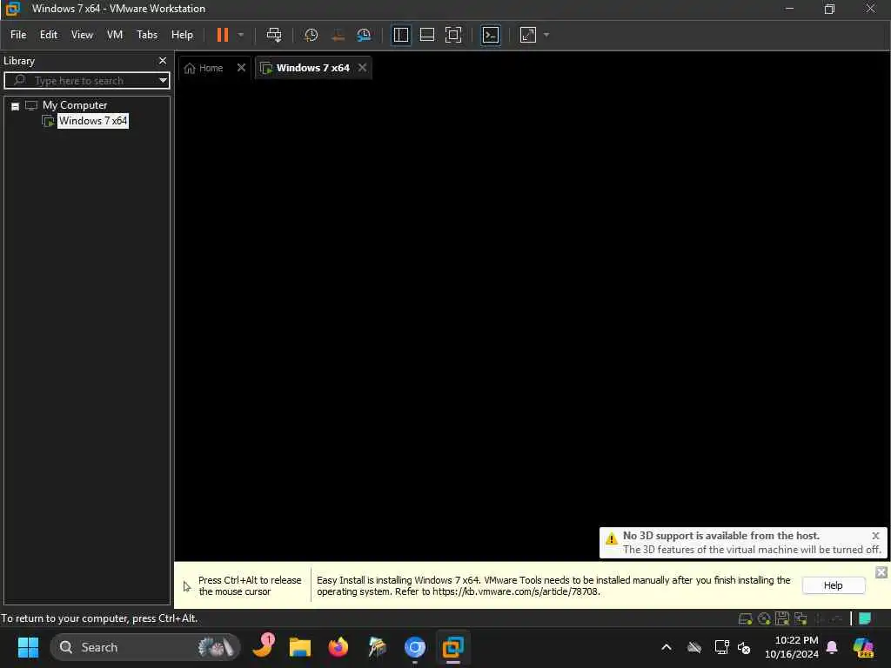Show hidden system tray icons
The width and height of the screenshot is (891, 668).
pos(667,647)
